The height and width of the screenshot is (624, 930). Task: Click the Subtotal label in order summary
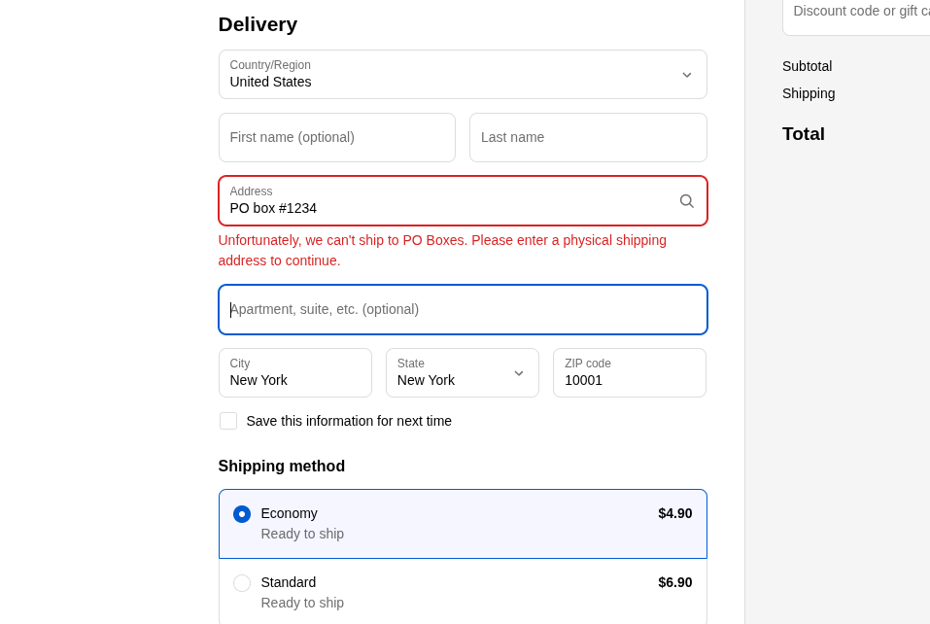coord(807,66)
